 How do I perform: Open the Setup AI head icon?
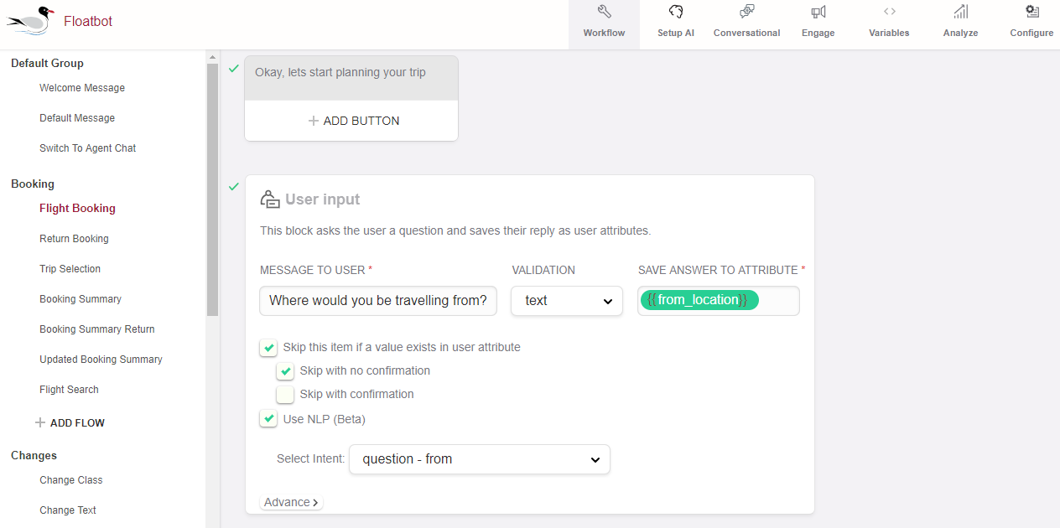[675, 12]
